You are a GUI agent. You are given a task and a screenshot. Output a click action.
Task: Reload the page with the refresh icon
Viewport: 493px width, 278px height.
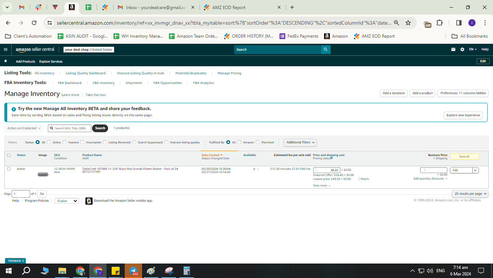pos(34,23)
